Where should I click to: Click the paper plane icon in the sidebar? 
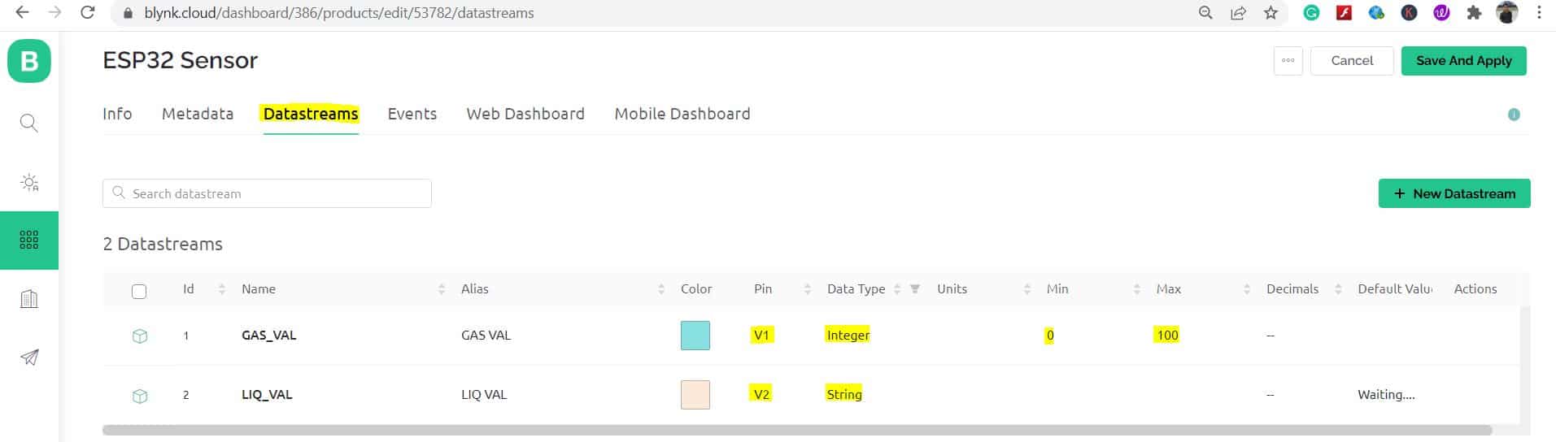tap(29, 357)
